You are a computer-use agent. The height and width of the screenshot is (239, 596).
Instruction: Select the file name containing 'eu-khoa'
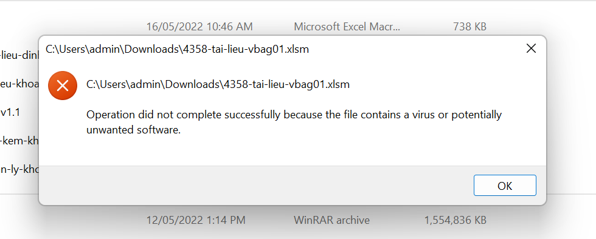coord(19,84)
